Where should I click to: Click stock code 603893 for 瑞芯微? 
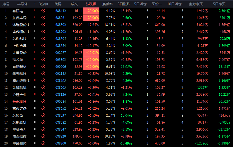[x=61, y=60]
